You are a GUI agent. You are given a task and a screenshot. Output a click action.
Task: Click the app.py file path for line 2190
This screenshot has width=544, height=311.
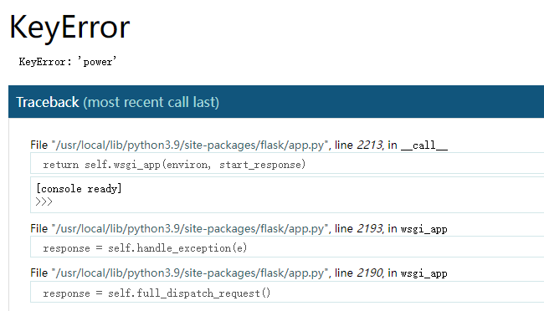[190, 273]
